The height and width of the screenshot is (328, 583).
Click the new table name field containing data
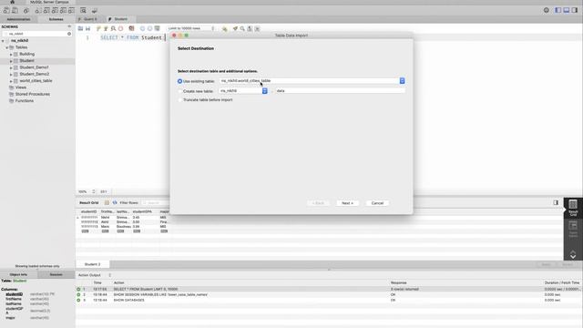coord(340,91)
